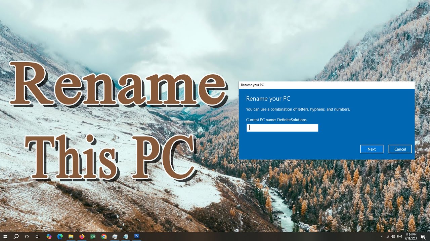The width and height of the screenshot is (430, 241).
Task: Launch Copilot from the taskbar
Action: tap(49, 236)
